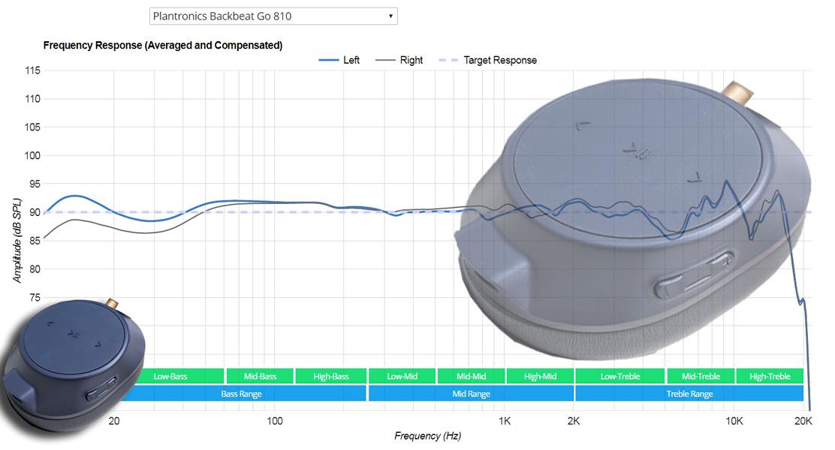Toggle the Right series in legend
835x450 pixels.
[399, 60]
